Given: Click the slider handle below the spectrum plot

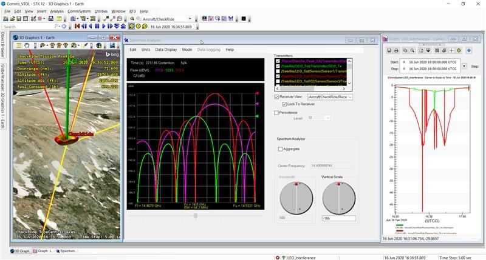Looking at the screenshot, I should click(x=196, y=216).
